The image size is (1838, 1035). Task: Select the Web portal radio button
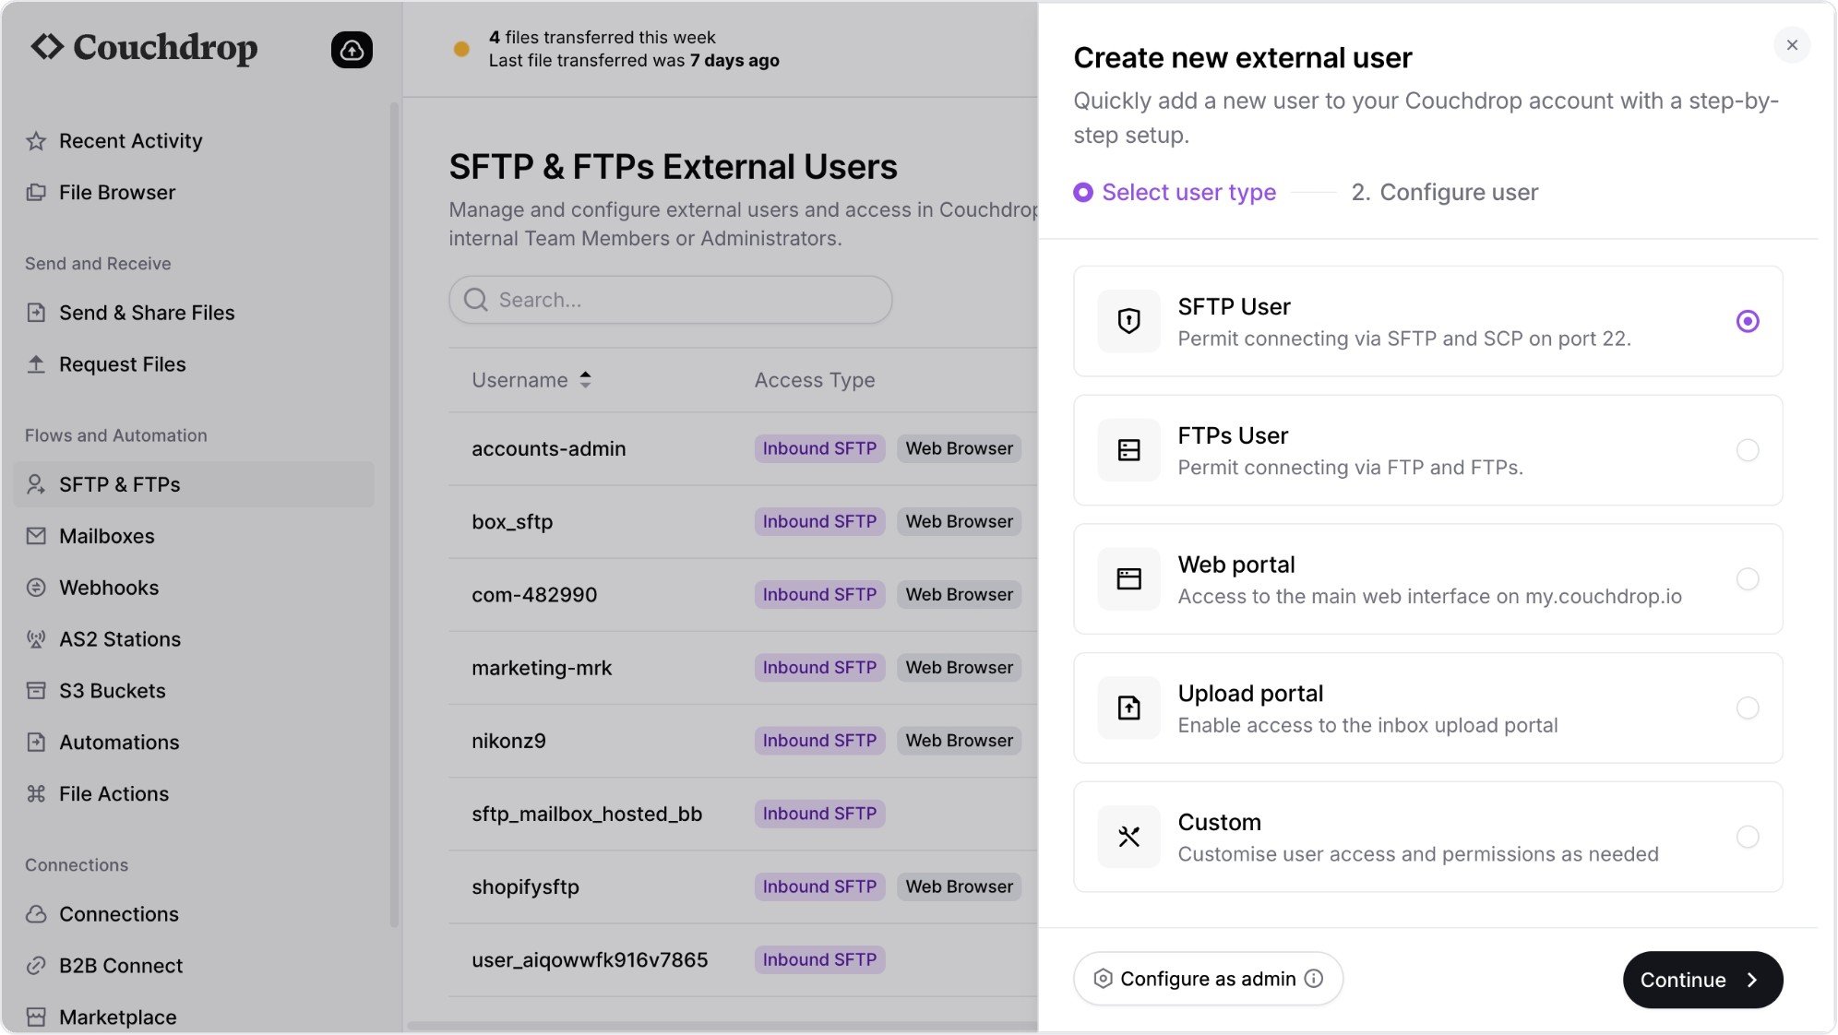(x=1747, y=579)
